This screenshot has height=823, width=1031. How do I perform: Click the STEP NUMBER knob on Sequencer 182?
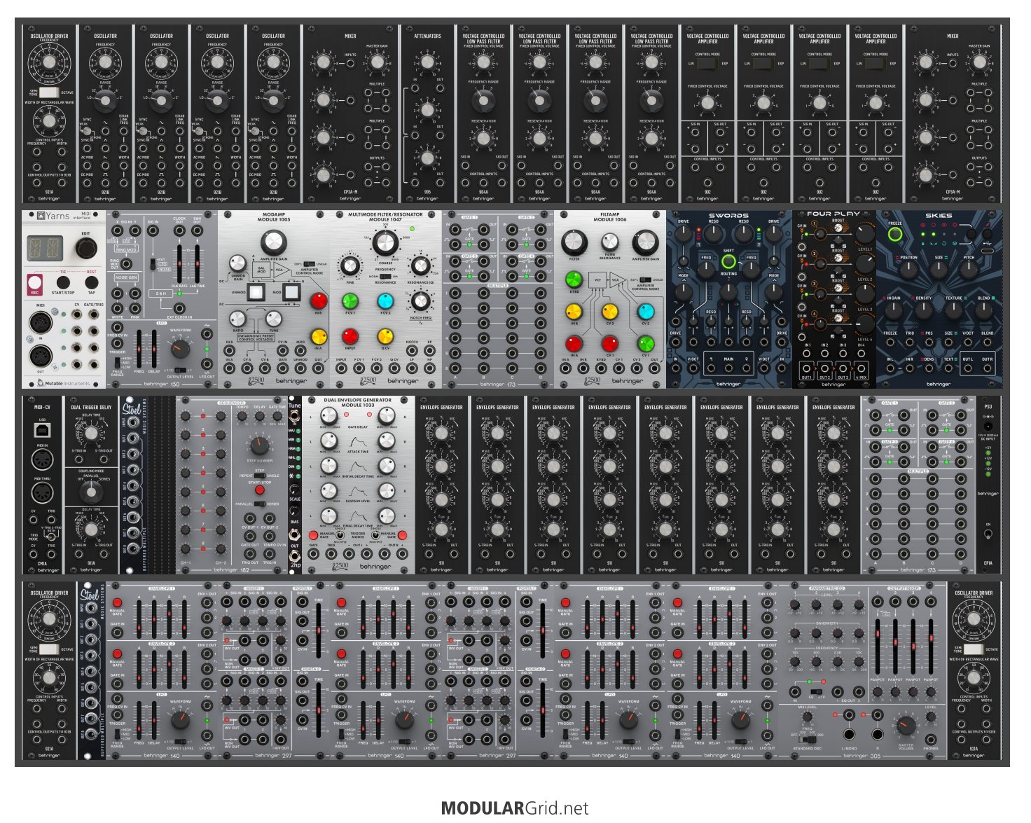(x=259, y=445)
